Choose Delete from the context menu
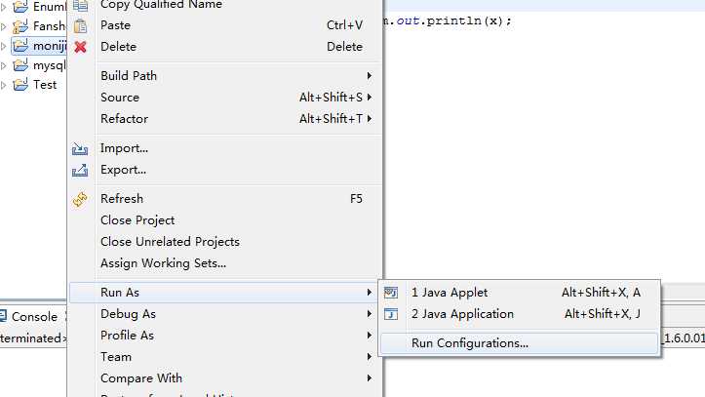The height and width of the screenshot is (397, 705). 225,47
